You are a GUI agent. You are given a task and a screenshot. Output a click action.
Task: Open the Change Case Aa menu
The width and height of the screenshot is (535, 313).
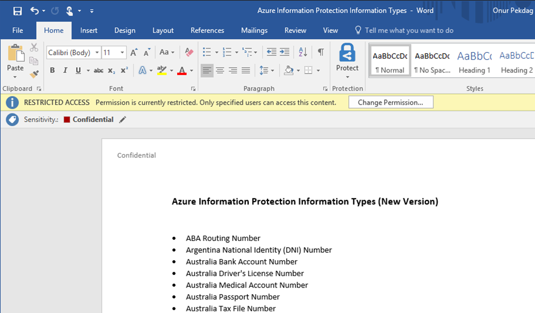(x=166, y=52)
